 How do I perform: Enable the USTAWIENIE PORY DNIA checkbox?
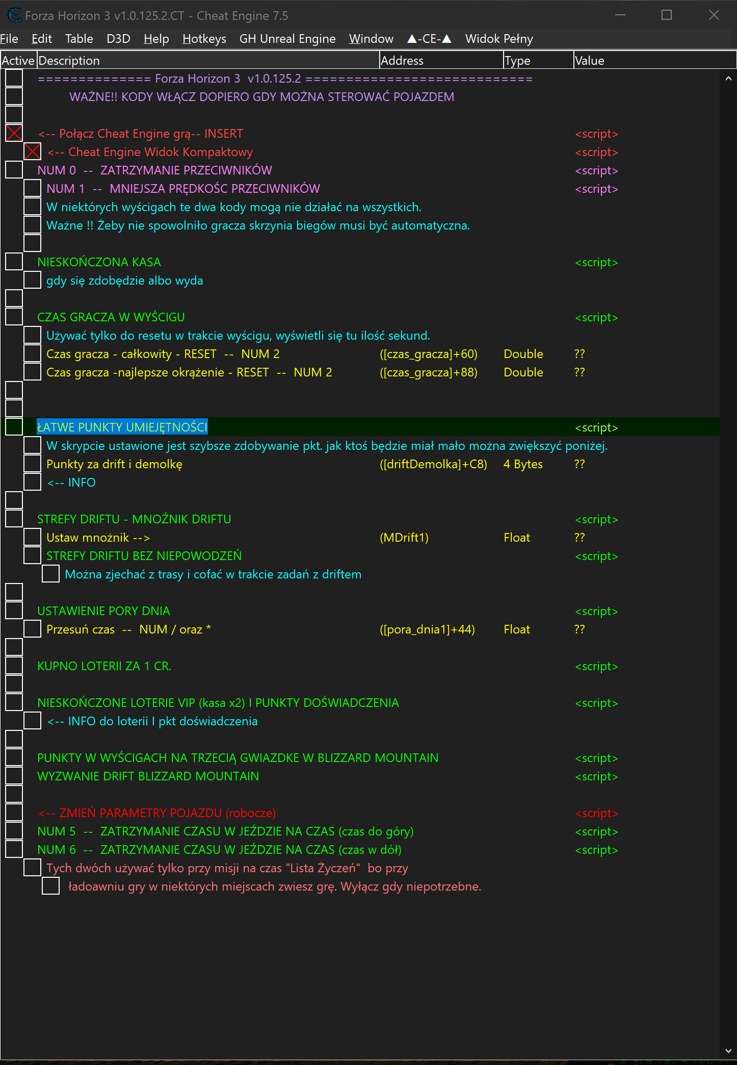tap(14, 611)
